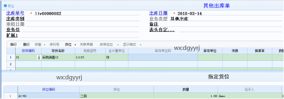
Task: Click the 件数 column header
Action: click(235, 51)
